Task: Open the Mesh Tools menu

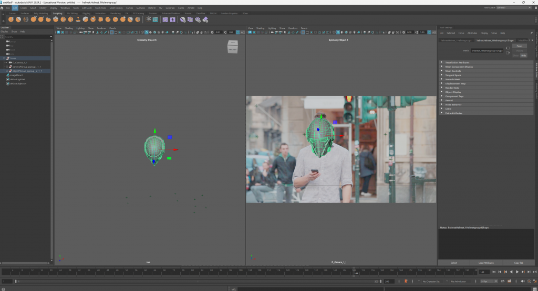Action: pos(100,8)
